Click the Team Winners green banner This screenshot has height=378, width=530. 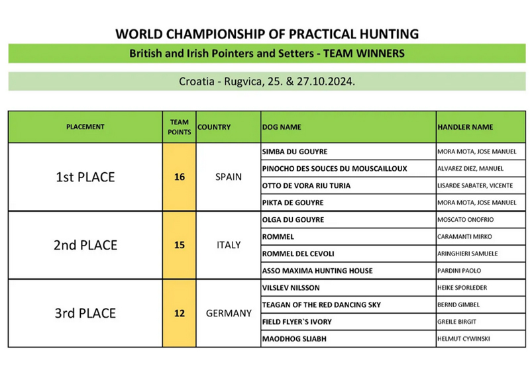pos(266,54)
